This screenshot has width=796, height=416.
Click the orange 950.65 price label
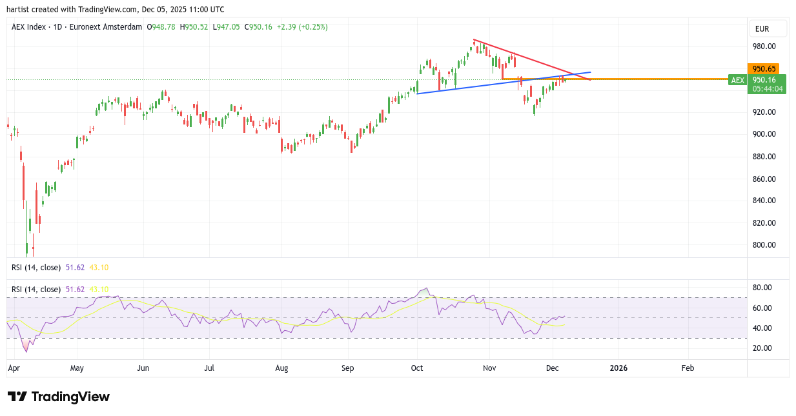point(762,68)
